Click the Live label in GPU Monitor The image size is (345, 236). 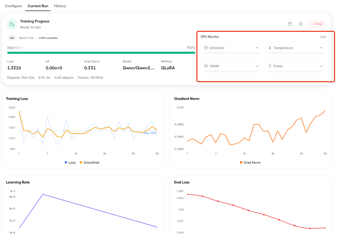click(x=323, y=37)
